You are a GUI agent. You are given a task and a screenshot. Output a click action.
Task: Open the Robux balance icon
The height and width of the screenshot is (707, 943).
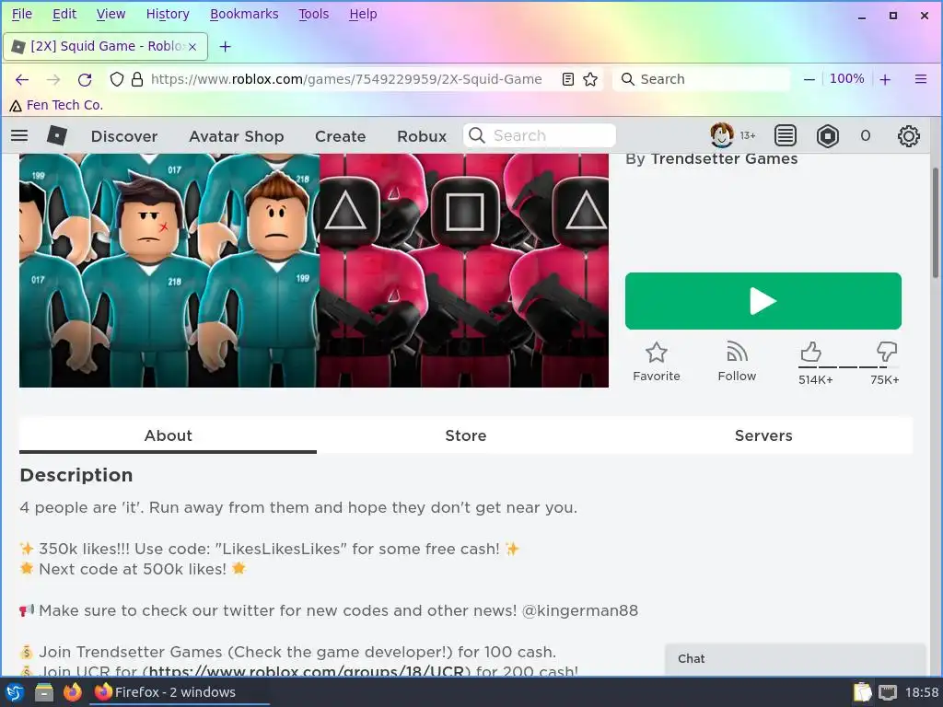pos(828,136)
